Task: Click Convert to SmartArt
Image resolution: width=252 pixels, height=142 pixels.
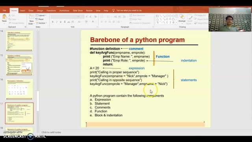Action: click(x=140, y=23)
